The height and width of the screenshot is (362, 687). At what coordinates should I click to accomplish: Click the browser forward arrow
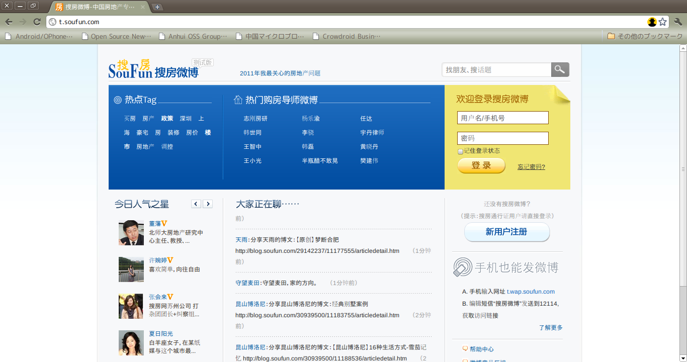point(23,22)
